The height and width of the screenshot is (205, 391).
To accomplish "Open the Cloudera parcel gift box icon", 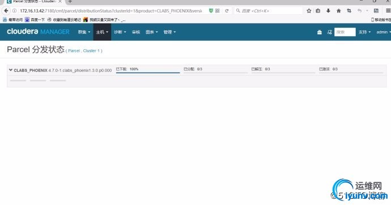I will point(320,32).
